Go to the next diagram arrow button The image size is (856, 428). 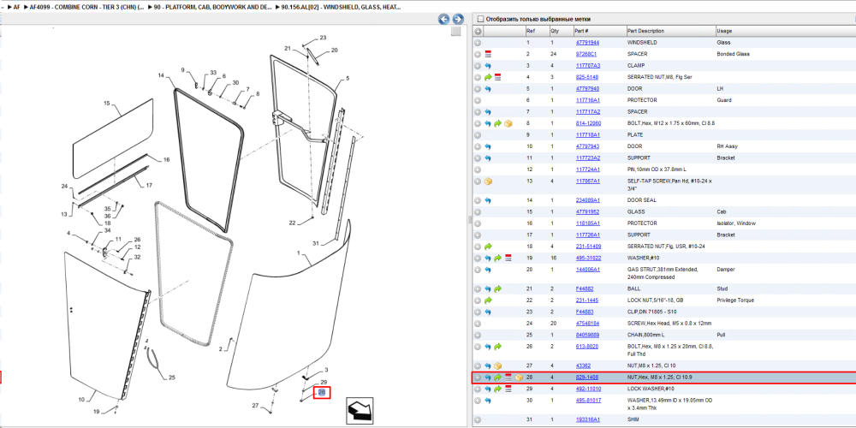458,19
